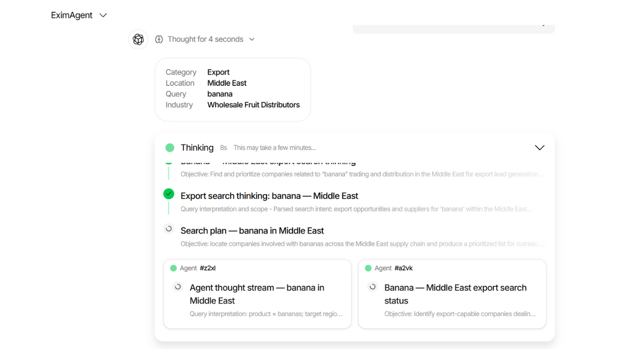The width and height of the screenshot is (629, 354).
Task: Collapse the Thinking panel with chevron
Action: point(539,148)
